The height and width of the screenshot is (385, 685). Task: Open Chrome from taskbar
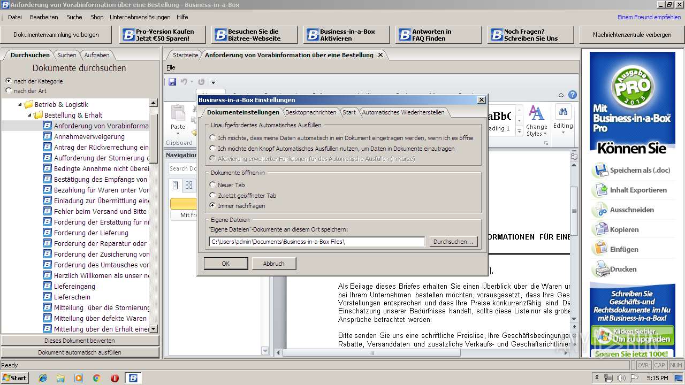[x=96, y=378]
